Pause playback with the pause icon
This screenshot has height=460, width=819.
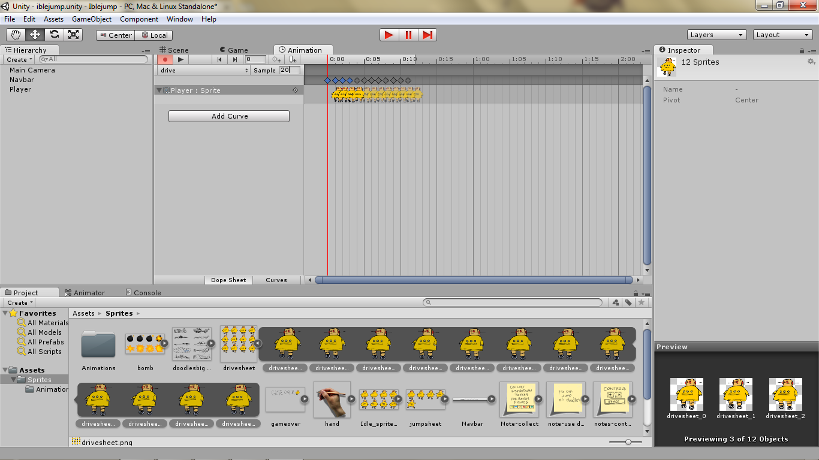point(408,35)
